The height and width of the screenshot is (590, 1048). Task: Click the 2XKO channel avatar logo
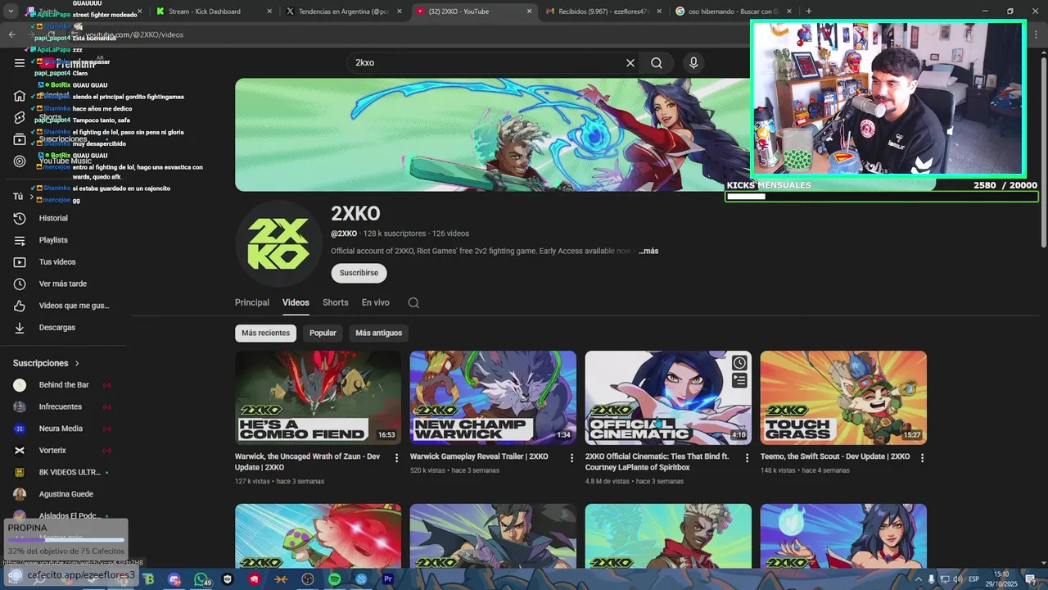(x=278, y=243)
